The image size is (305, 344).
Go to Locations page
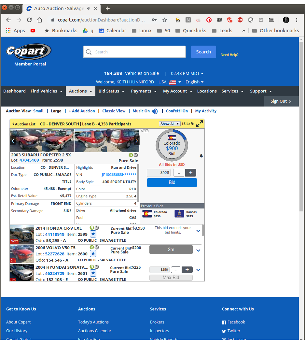pyautogui.click(x=207, y=91)
